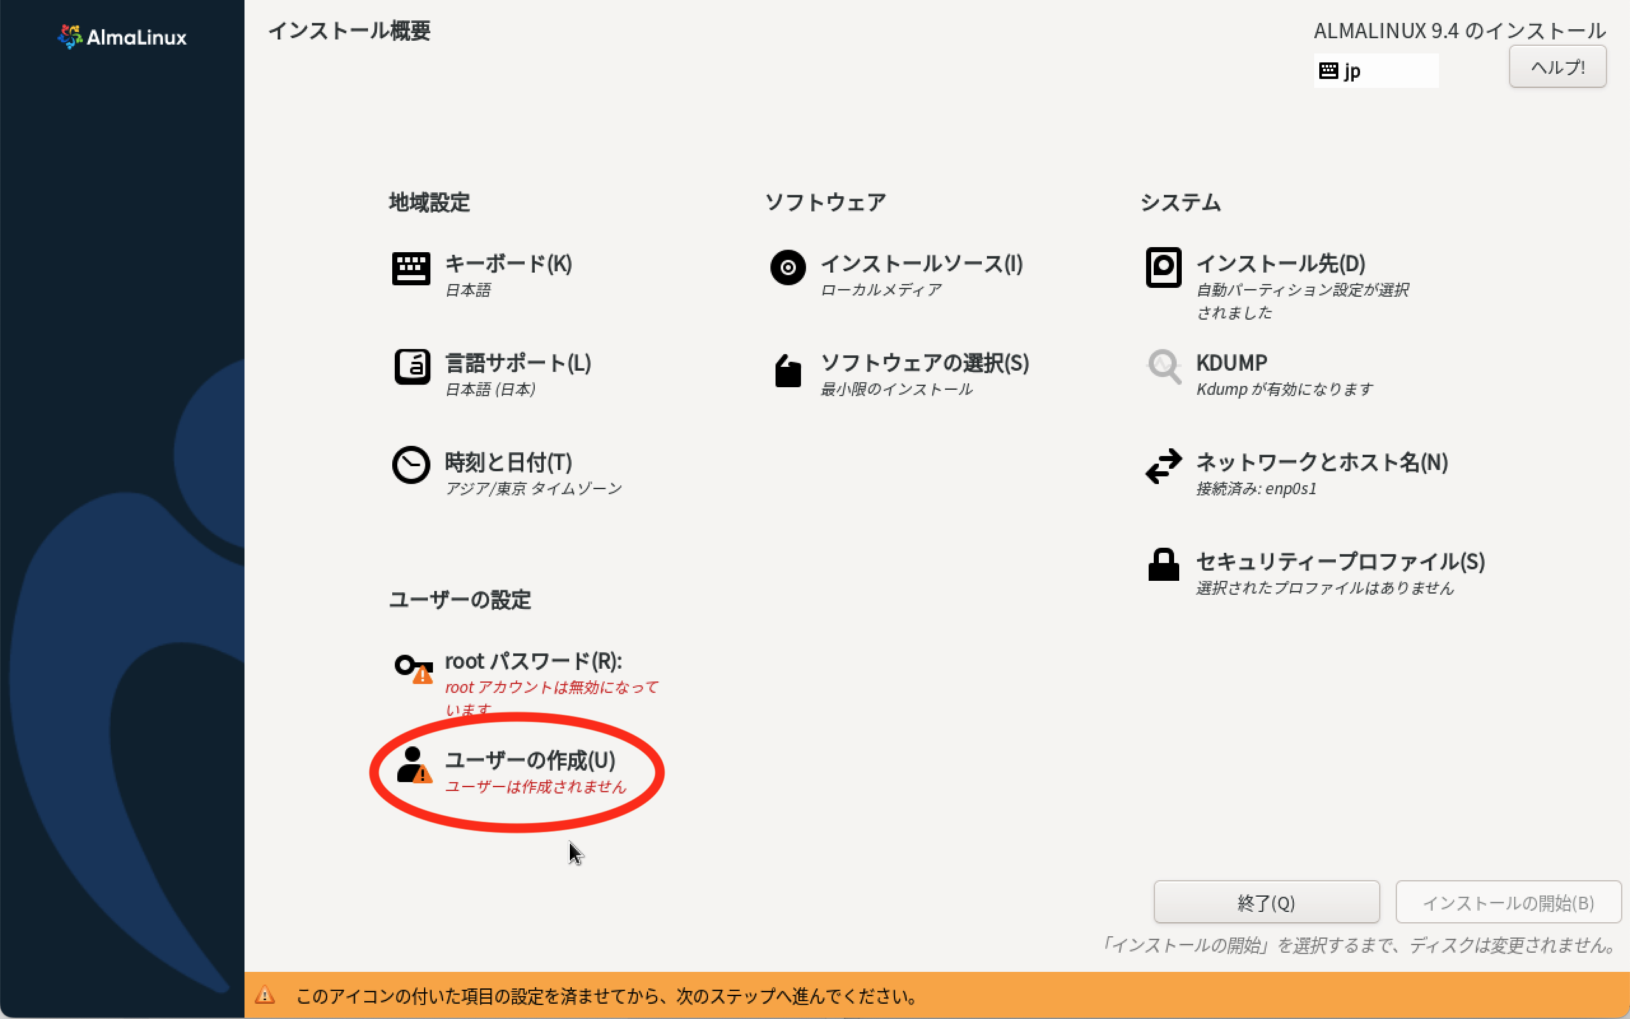1630x1019 pixels.
Task: Click the clock icon for 時刻と日付
Action: coord(411,465)
